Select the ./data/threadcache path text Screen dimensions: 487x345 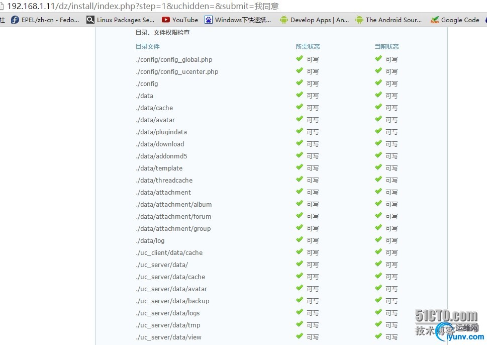164,180
